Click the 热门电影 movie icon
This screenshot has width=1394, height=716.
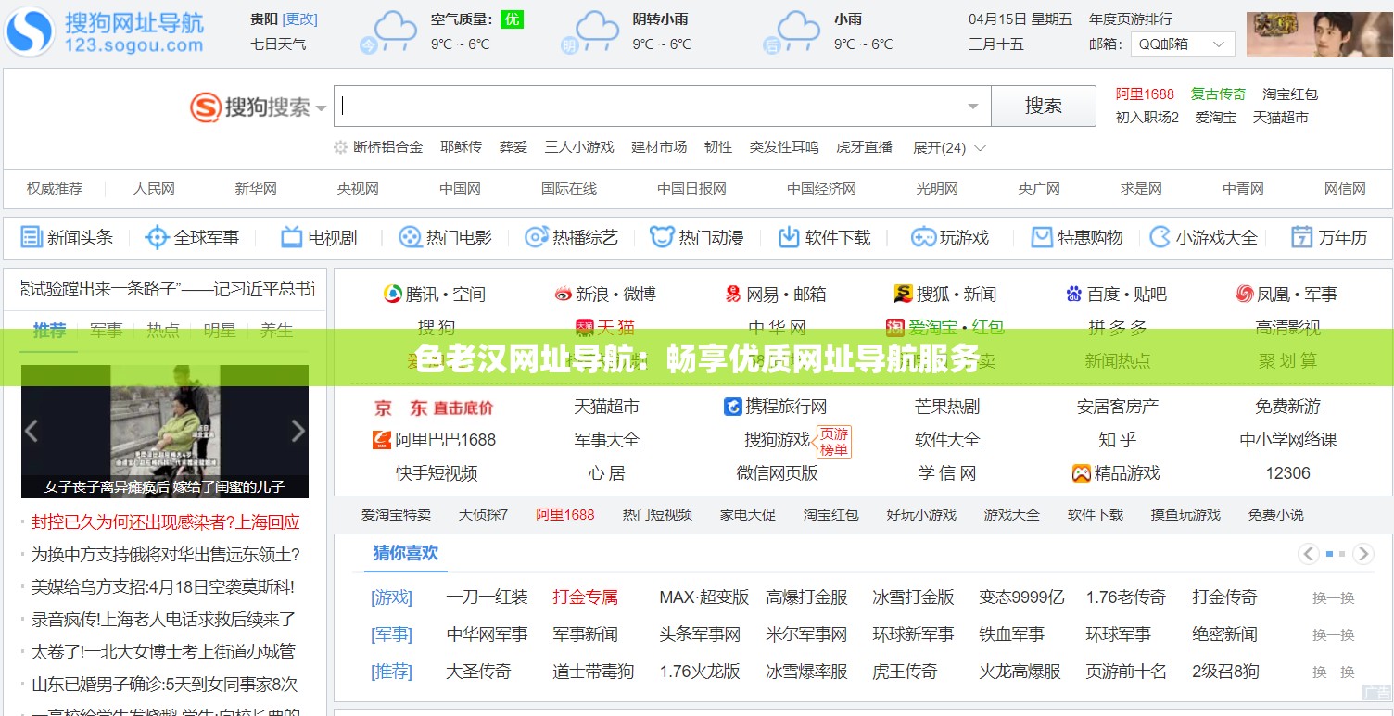[409, 237]
